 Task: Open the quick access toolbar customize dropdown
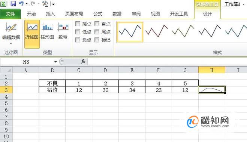click(x=53, y=4)
